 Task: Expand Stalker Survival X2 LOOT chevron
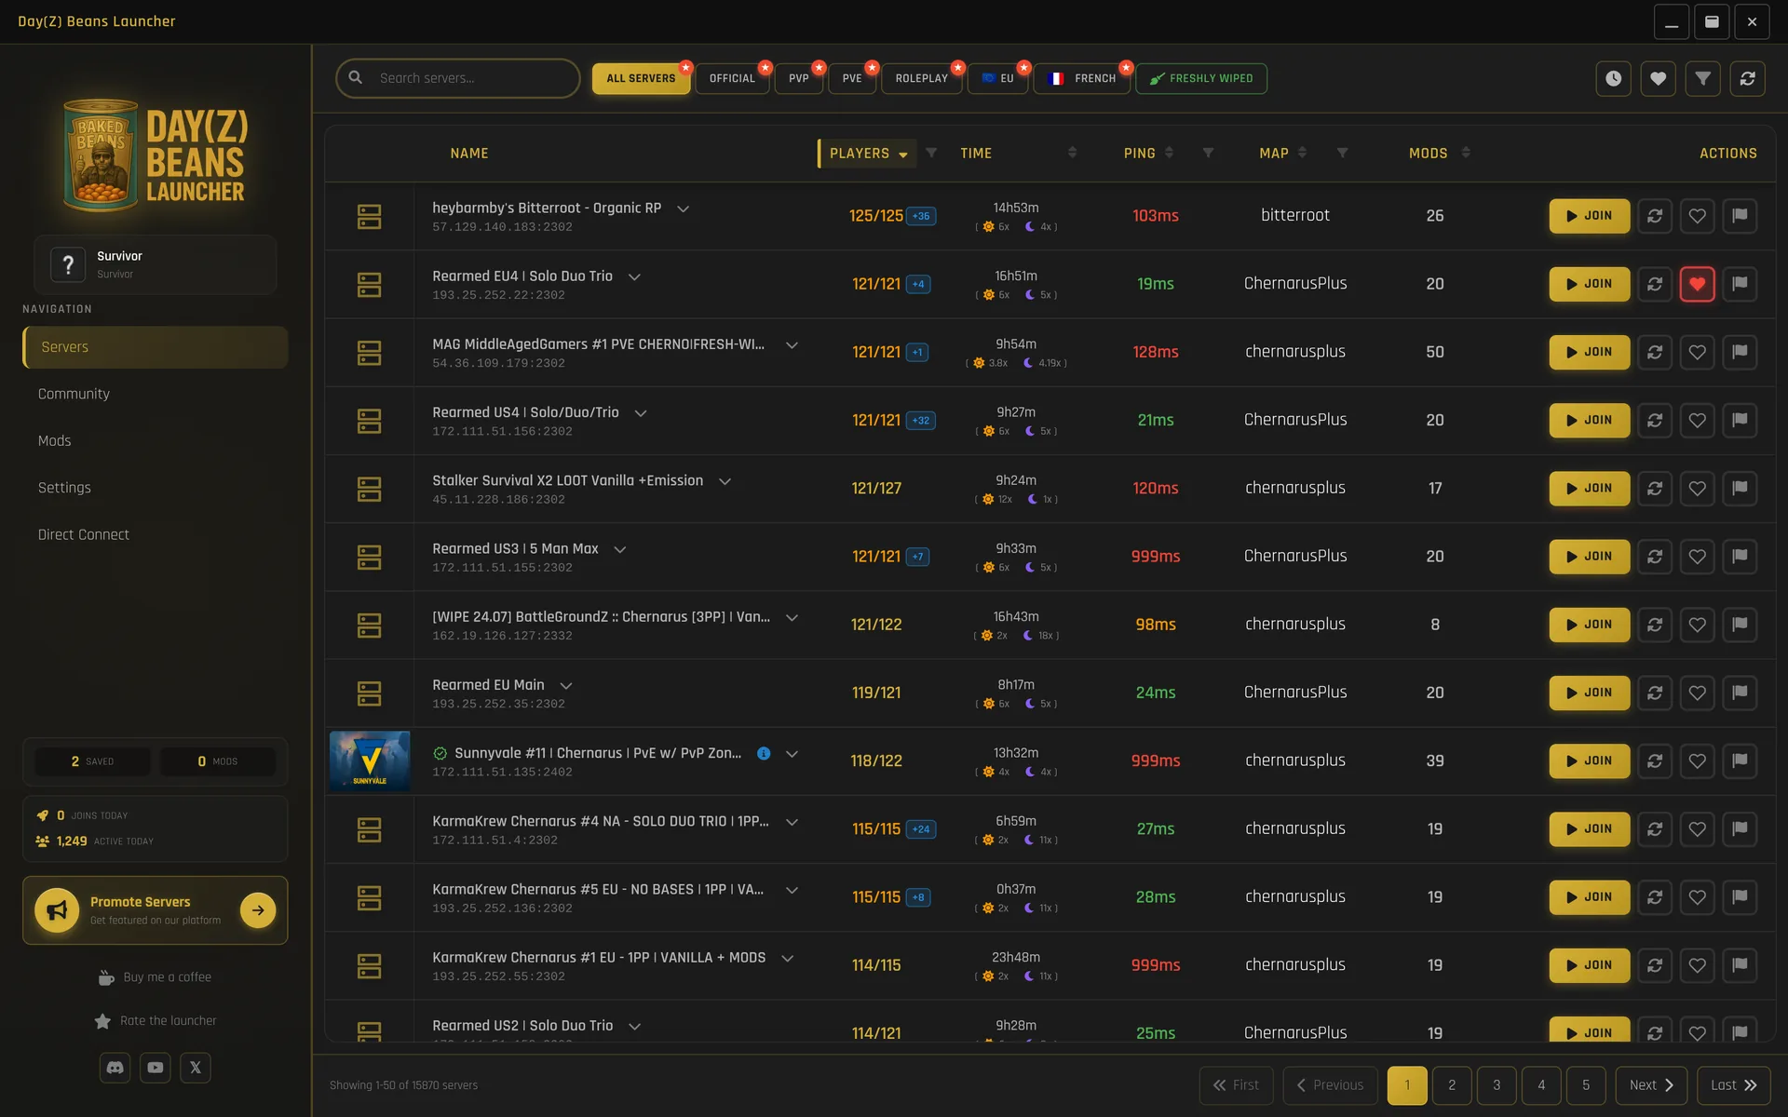[725, 481]
